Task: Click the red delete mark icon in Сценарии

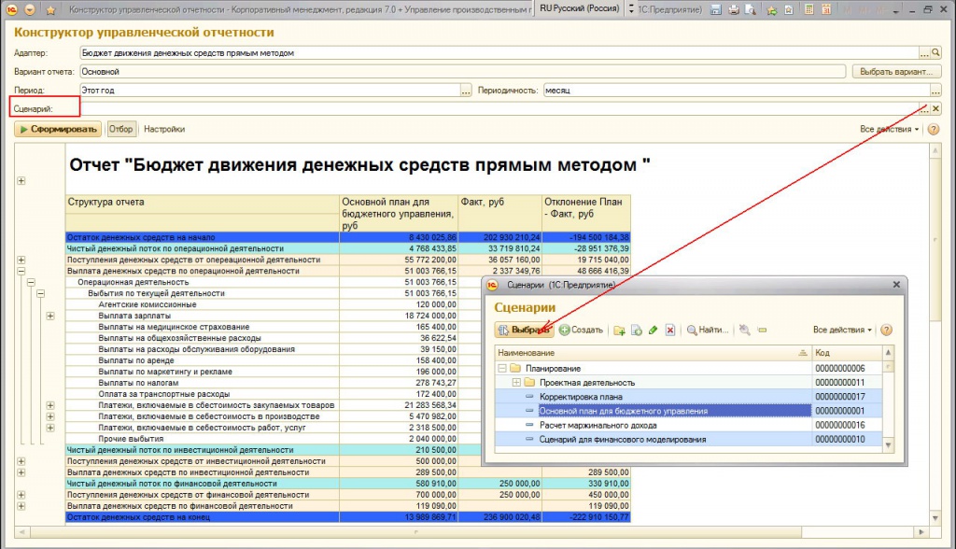Action: pos(670,330)
